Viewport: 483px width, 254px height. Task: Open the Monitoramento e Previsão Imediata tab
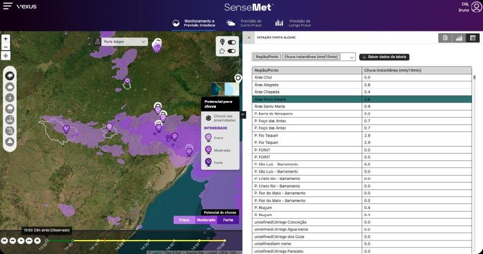(x=194, y=23)
